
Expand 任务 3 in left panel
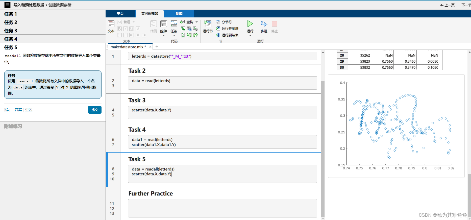point(53,31)
